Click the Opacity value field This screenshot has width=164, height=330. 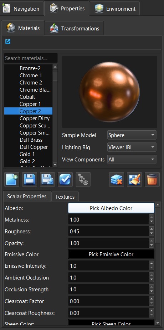click(109, 243)
